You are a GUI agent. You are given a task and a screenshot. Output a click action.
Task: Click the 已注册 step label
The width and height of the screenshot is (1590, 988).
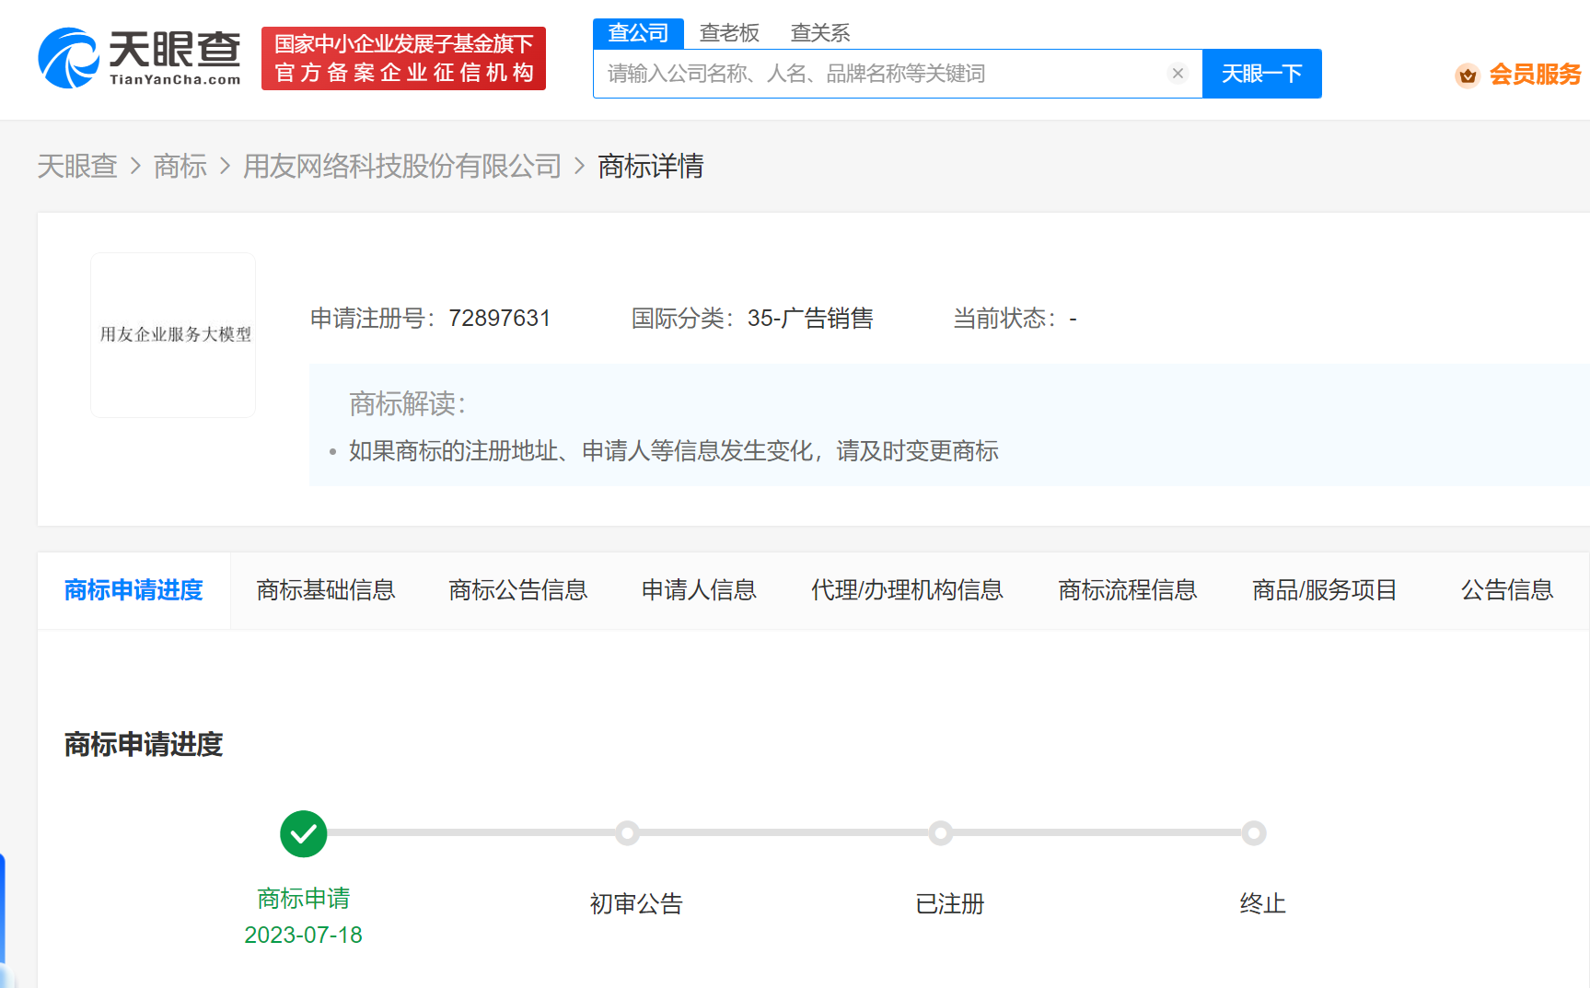click(x=950, y=903)
